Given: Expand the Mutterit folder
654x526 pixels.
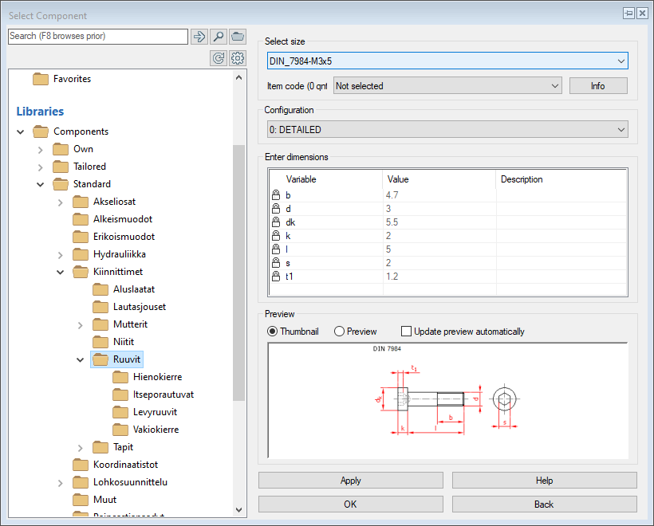Looking at the screenshot, I should click(x=80, y=324).
